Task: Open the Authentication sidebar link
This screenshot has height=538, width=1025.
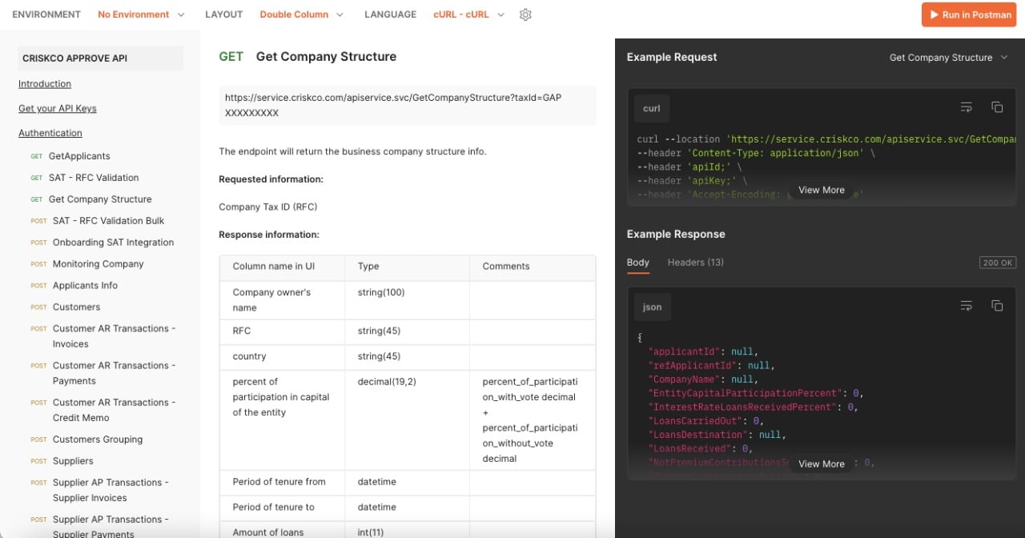Action: 50,134
